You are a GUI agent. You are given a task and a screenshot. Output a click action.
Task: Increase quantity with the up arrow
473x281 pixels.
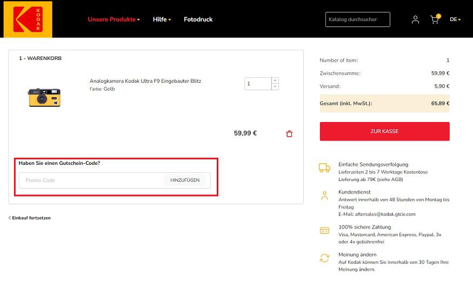tap(275, 81)
